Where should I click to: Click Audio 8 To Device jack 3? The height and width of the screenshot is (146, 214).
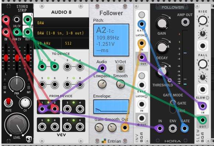coord(67,67)
